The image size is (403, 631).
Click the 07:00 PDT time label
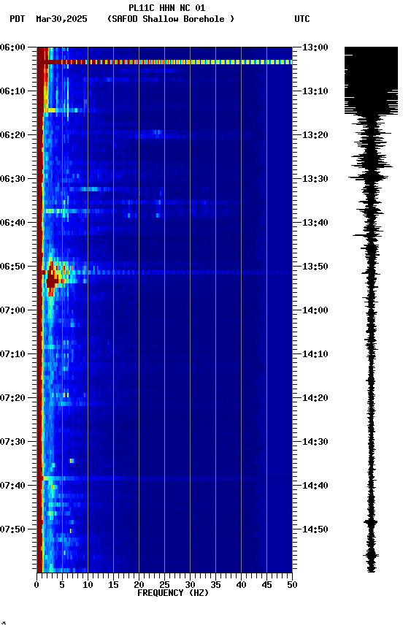click(12, 310)
